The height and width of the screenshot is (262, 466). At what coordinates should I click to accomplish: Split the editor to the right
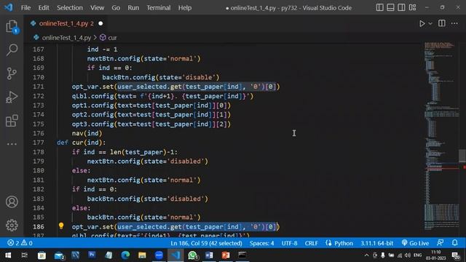(x=442, y=23)
